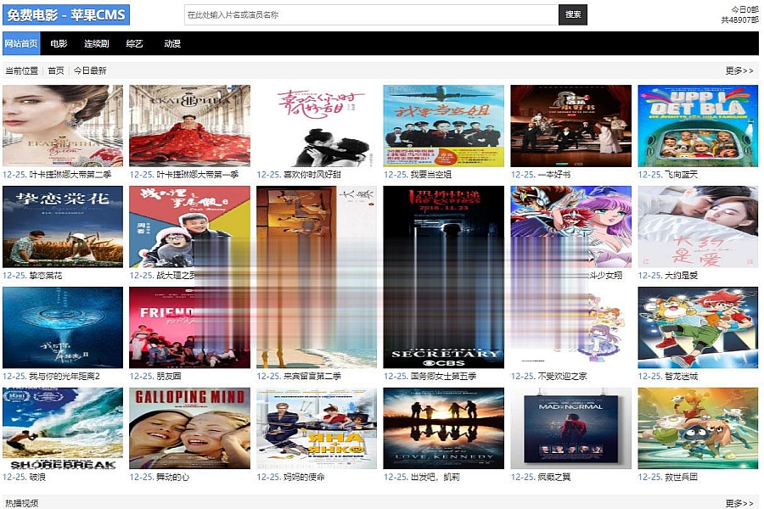Open the 喜欢你时风好甜 poster
Viewport: 764px width, 509px height.
[317, 126]
